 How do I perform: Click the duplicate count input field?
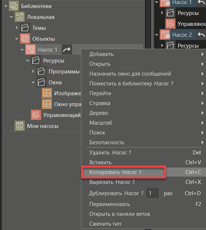click(153, 193)
